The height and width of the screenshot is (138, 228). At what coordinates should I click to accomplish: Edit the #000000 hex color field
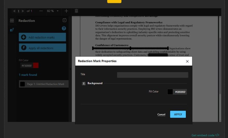point(180,92)
